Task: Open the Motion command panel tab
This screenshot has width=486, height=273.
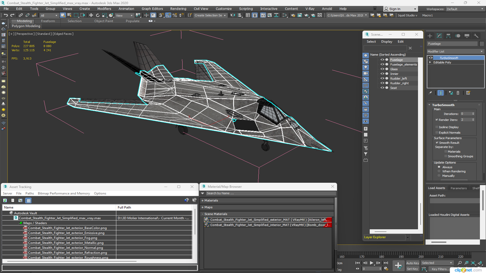Action: click(458, 36)
